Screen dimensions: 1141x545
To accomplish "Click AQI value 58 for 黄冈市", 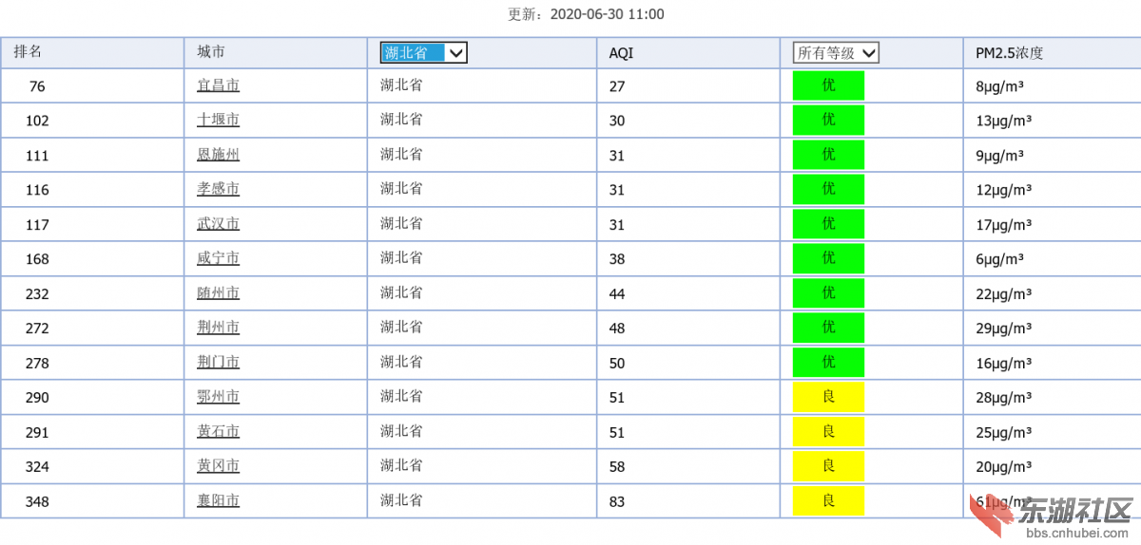I will coord(617,467).
